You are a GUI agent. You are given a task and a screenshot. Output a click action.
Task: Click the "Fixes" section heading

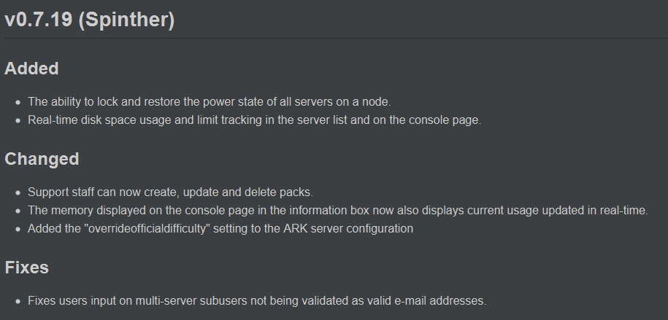pos(27,268)
